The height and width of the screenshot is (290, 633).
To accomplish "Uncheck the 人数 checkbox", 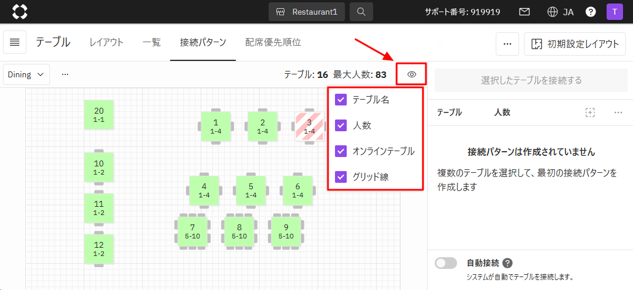I will coord(341,125).
